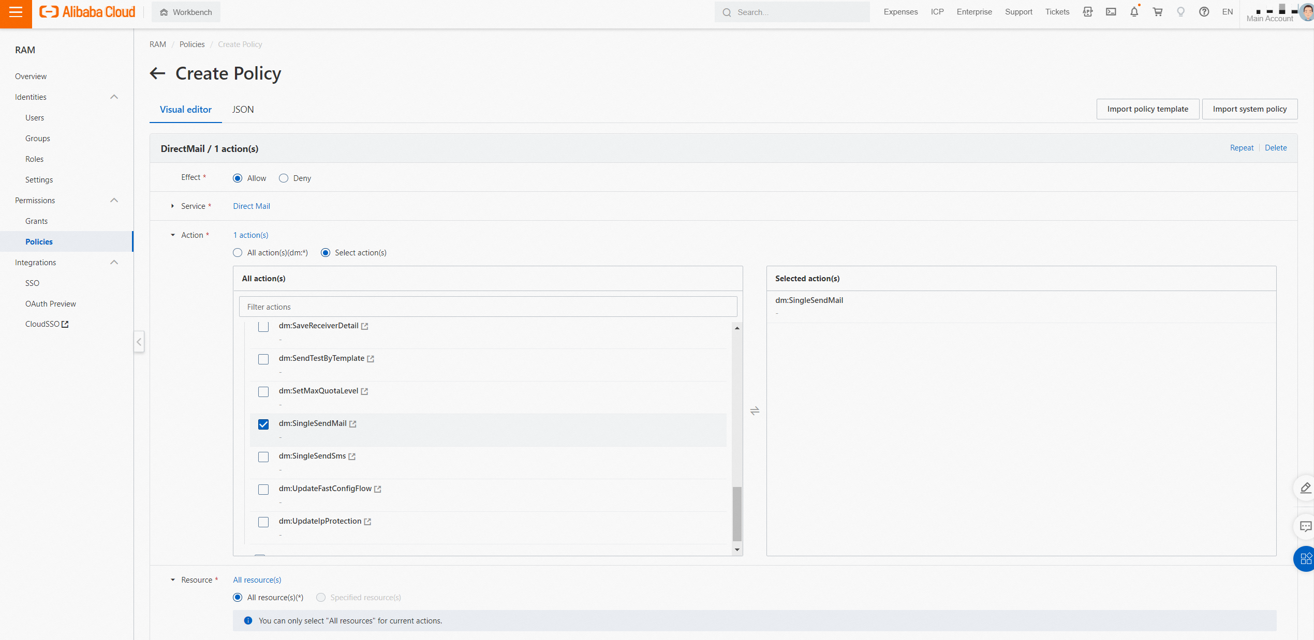Image resolution: width=1314 pixels, height=640 pixels.
Task: Go back using the arrow beside Create Policy
Action: click(158, 73)
